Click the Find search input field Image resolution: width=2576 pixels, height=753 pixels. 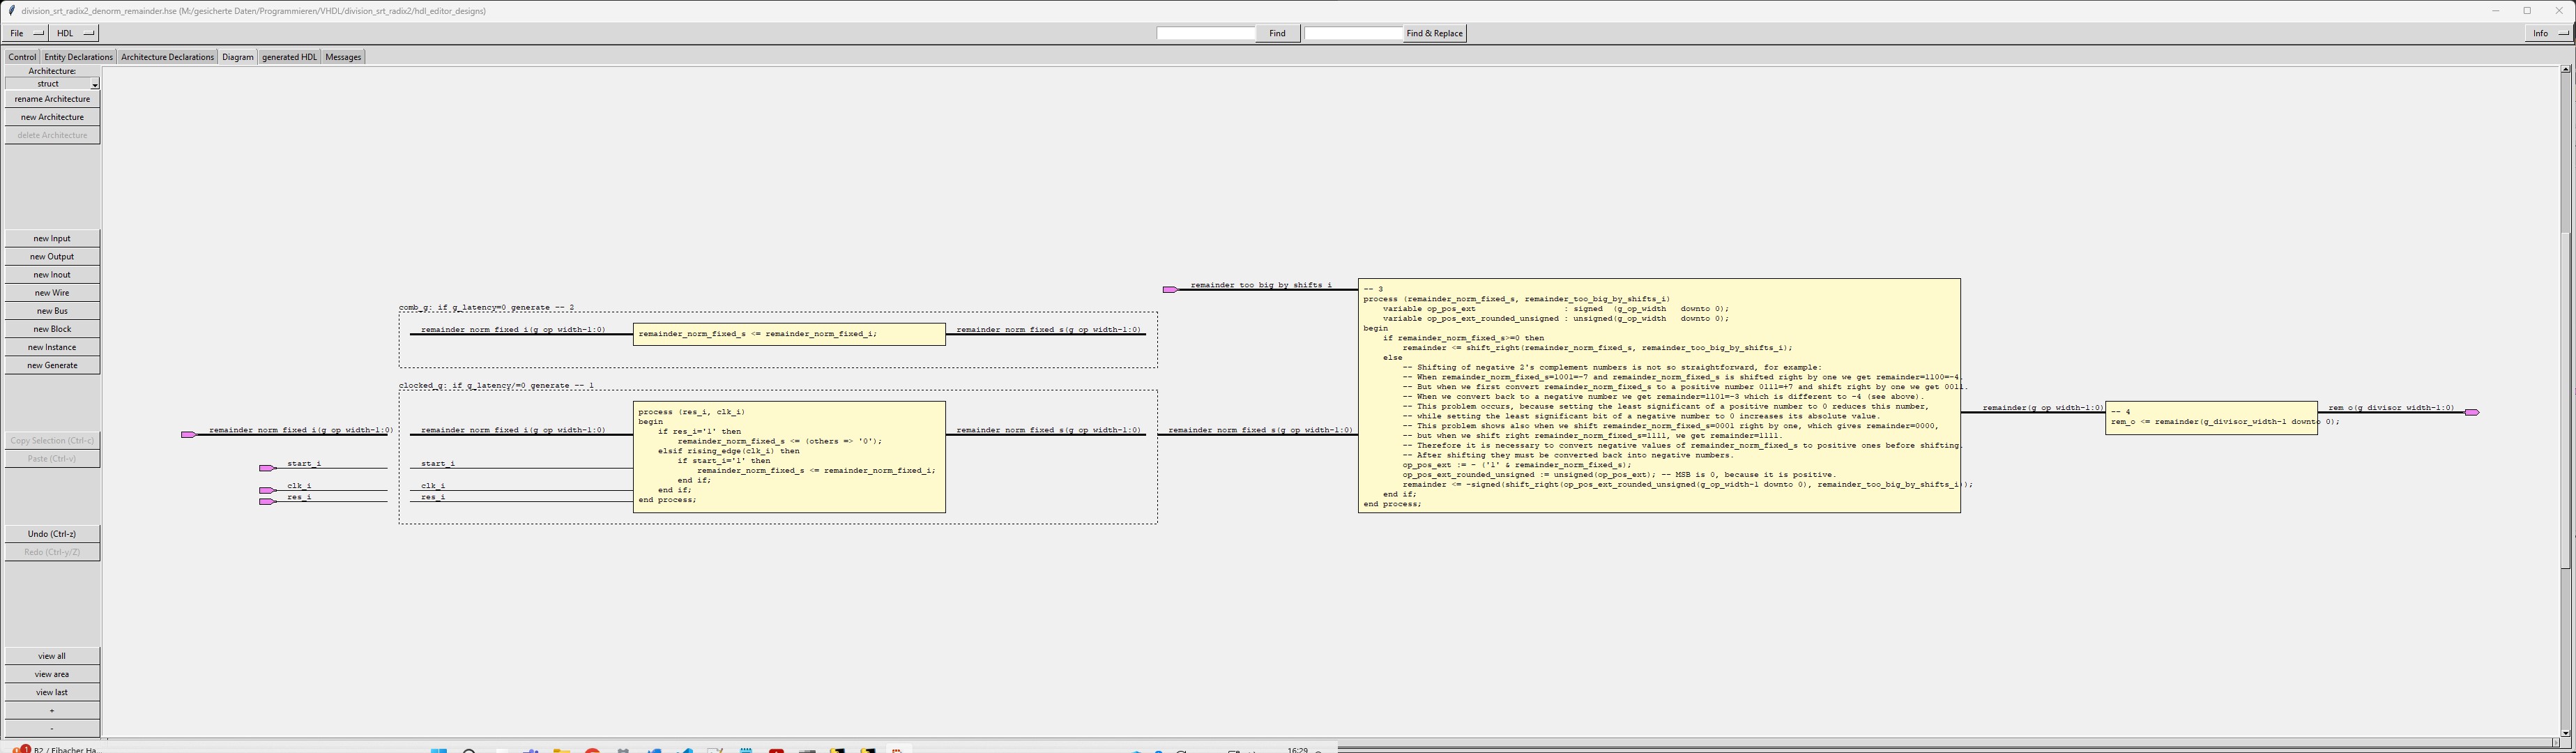[1205, 33]
